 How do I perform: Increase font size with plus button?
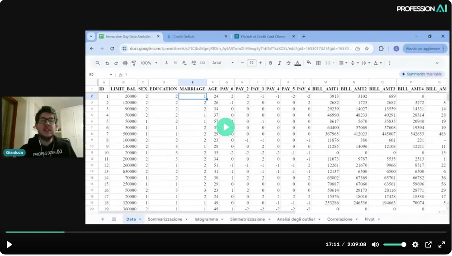click(261, 63)
